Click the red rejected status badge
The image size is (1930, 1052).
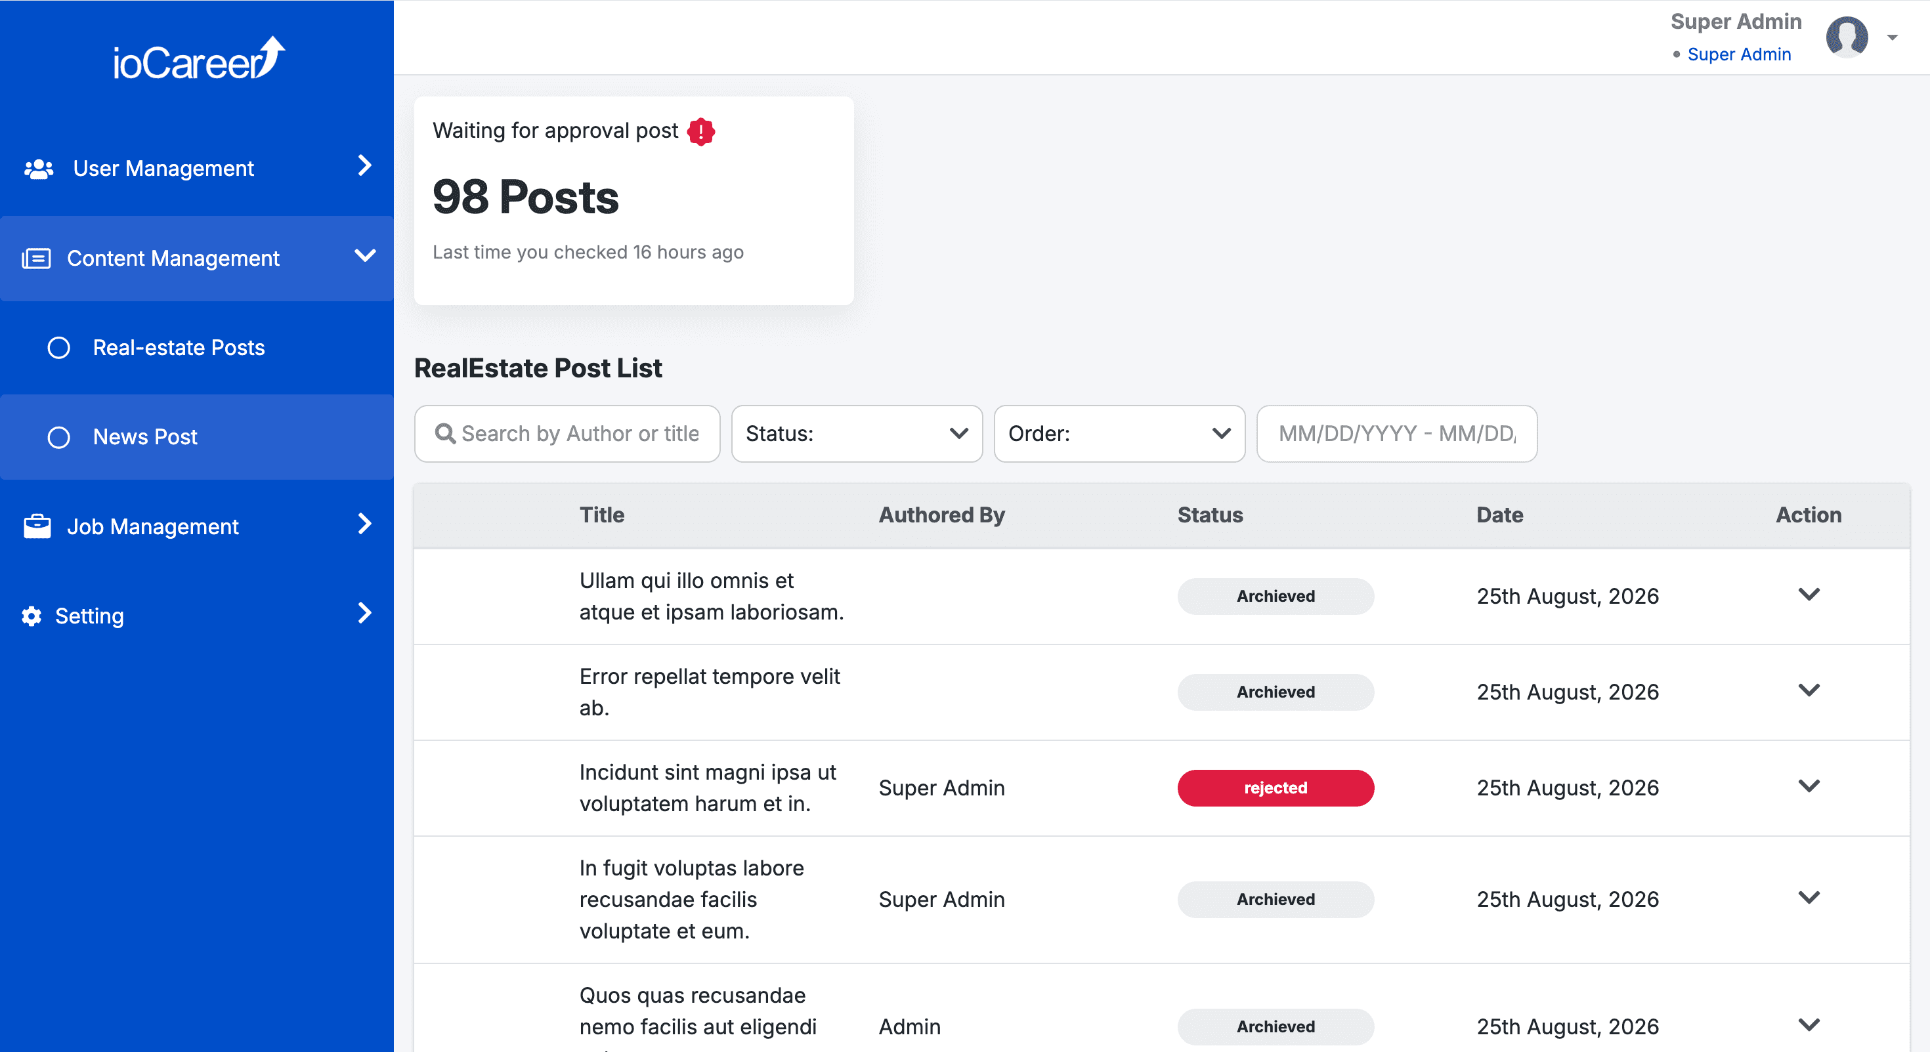[1275, 788]
